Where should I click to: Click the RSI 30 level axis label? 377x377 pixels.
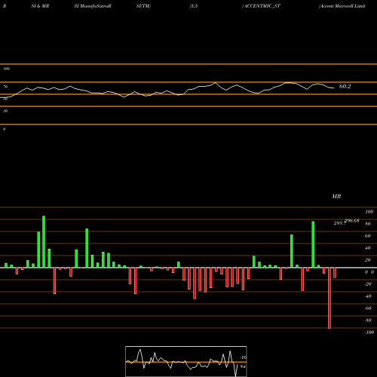click(x=5, y=111)
